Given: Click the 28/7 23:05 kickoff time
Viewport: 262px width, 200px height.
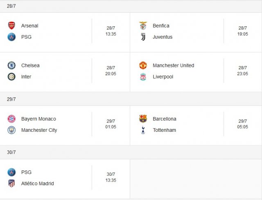Looking at the screenshot, I should coord(242,71).
